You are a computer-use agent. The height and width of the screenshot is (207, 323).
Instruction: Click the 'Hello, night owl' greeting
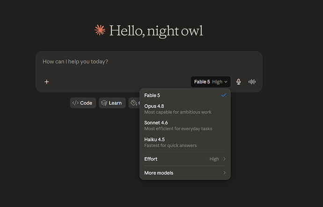(156, 31)
